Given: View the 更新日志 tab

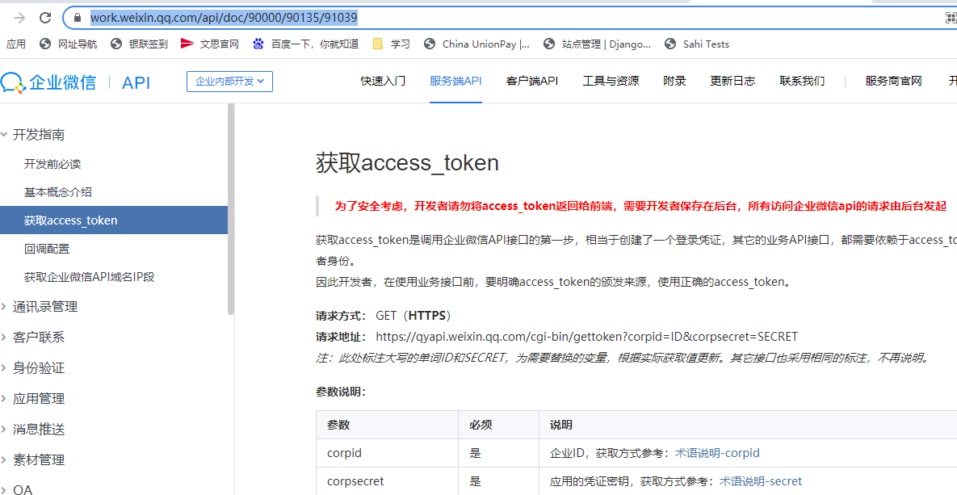Looking at the screenshot, I should 732,81.
